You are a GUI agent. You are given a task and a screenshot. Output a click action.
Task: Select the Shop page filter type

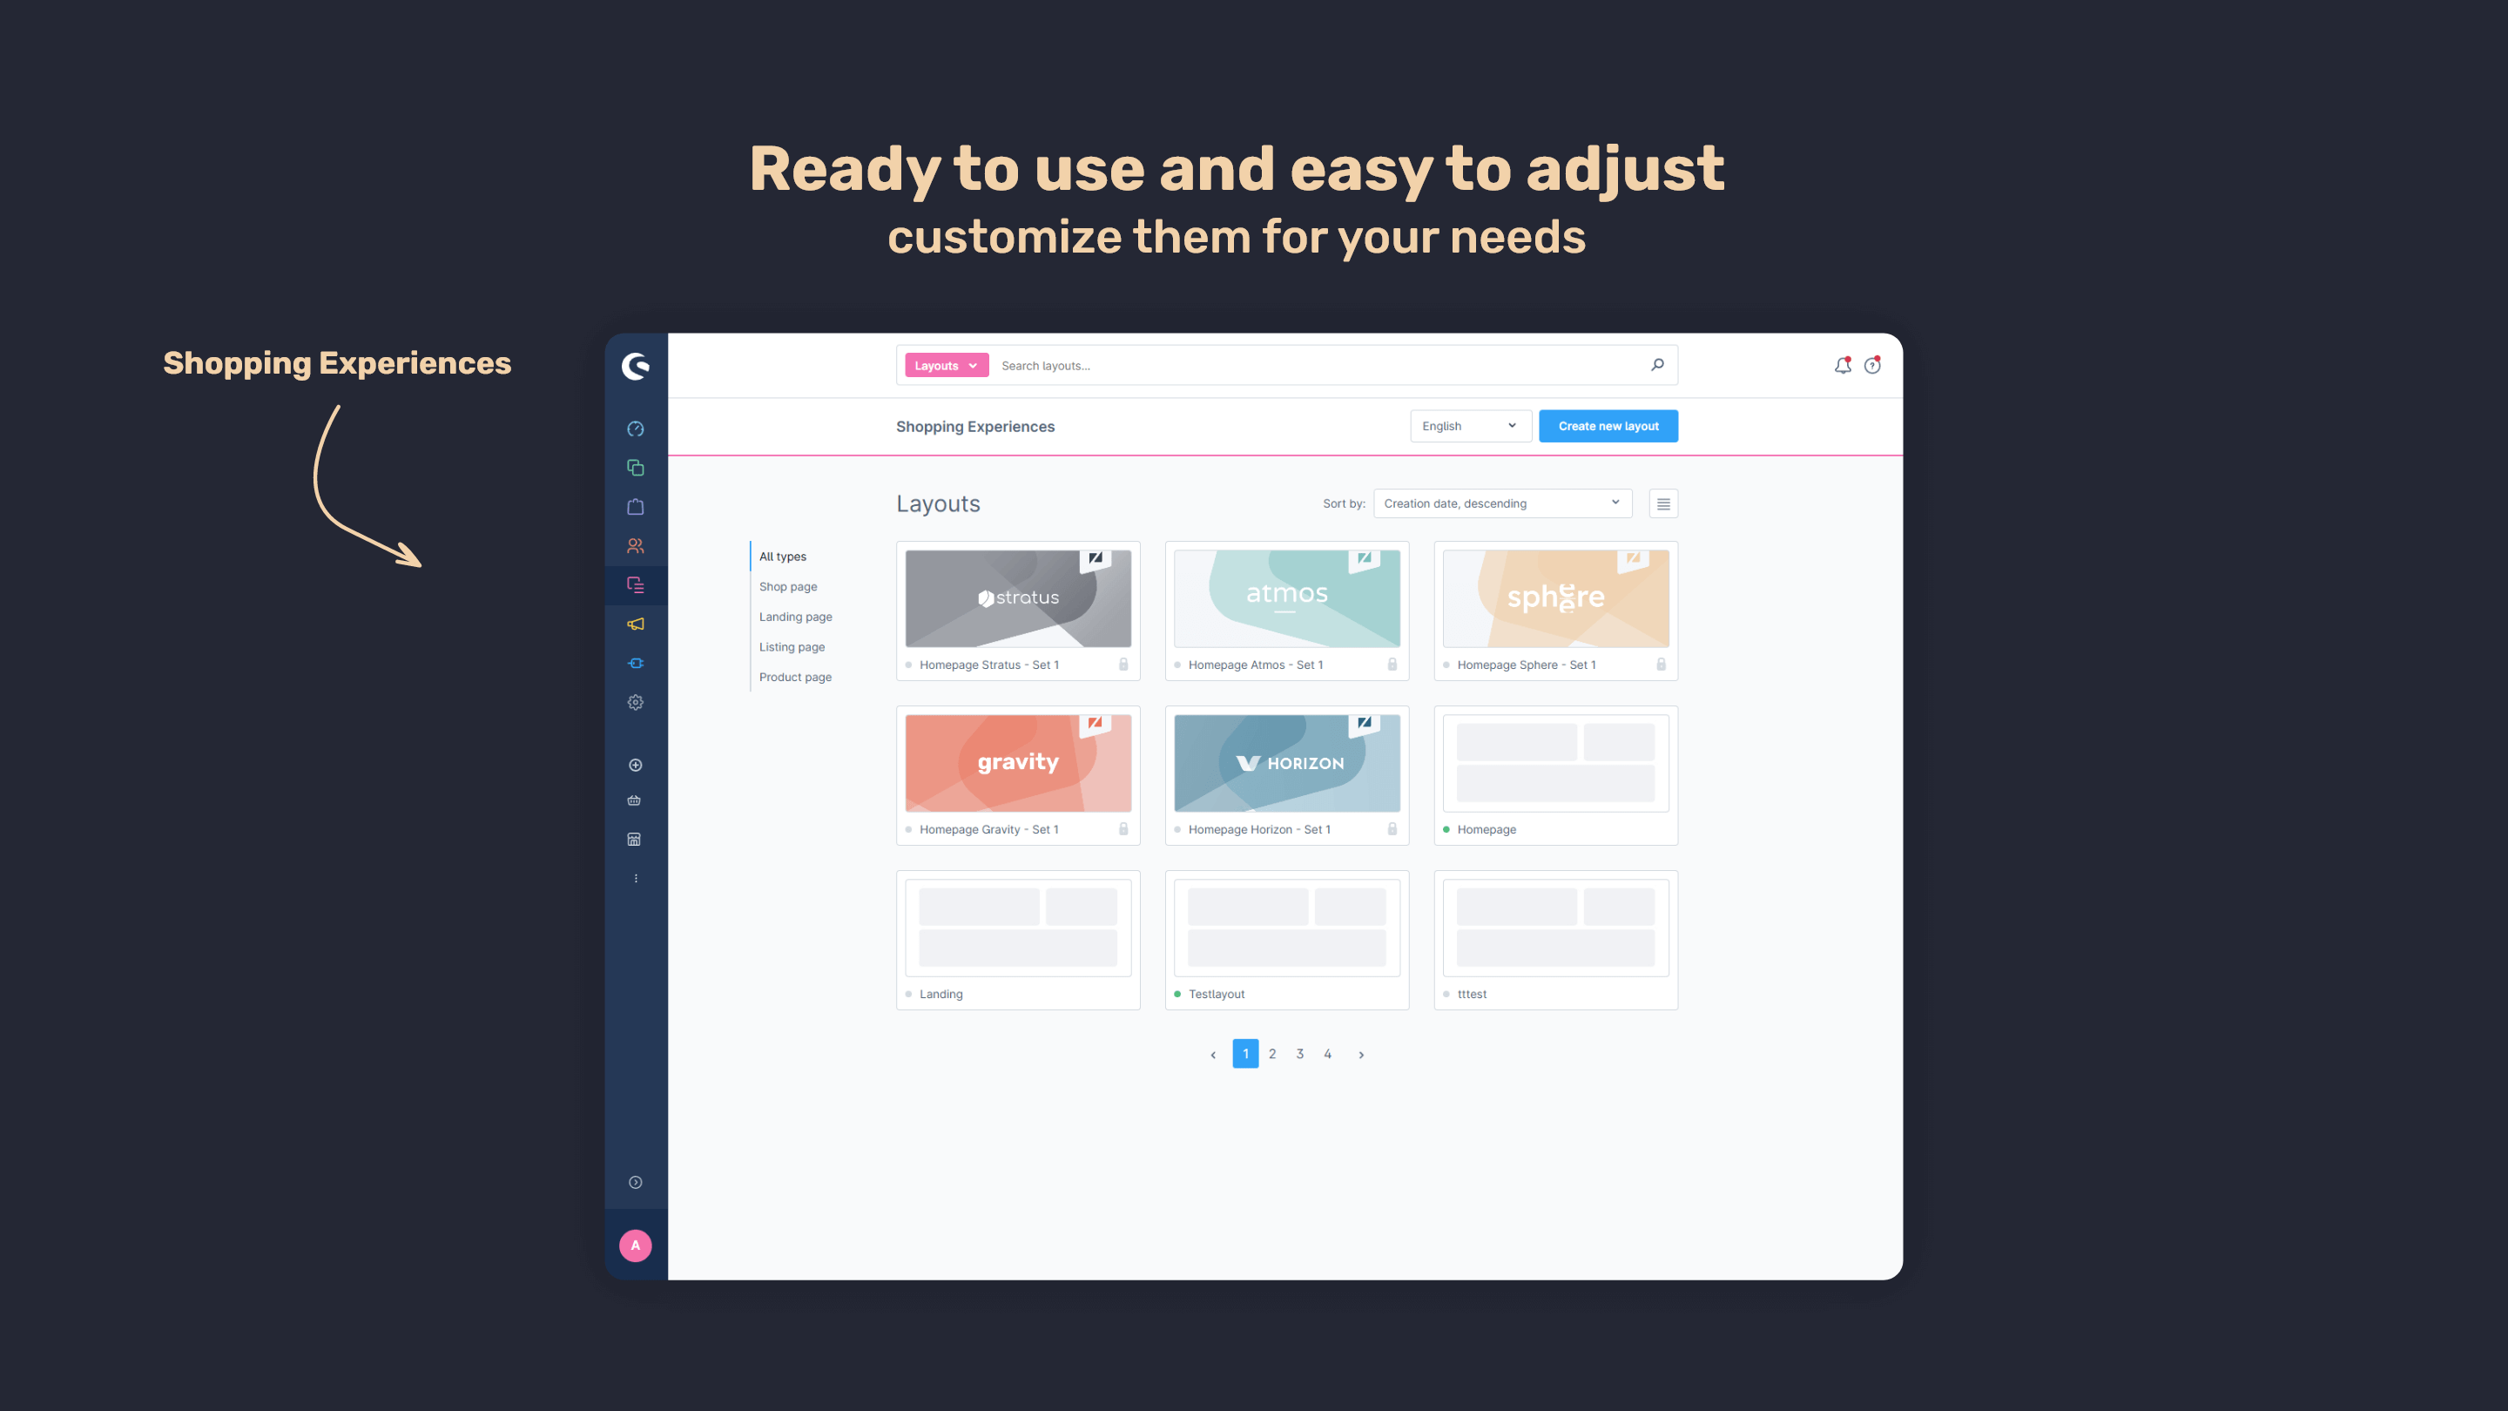tap(787, 586)
